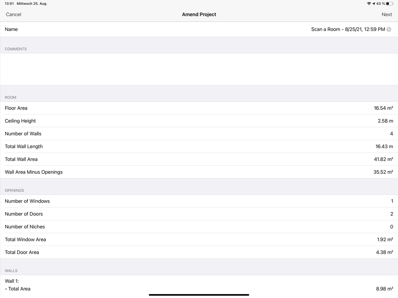Tap the COMMENTS section header
Viewport: 398px width, 298px height.
(16, 49)
